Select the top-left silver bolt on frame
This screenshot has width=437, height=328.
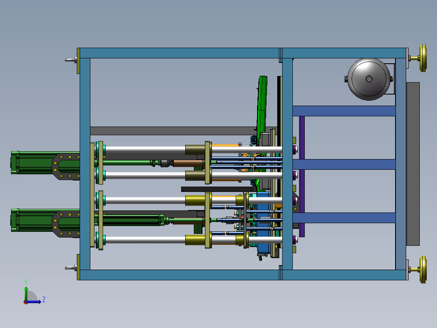[x=71, y=60]
